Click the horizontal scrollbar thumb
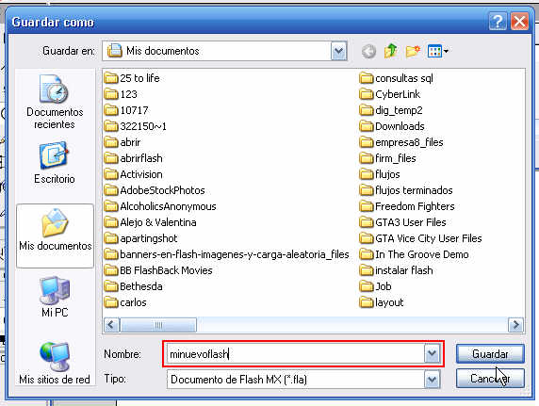539x406 pixels. pyautogui.click(x=158, y=325)
